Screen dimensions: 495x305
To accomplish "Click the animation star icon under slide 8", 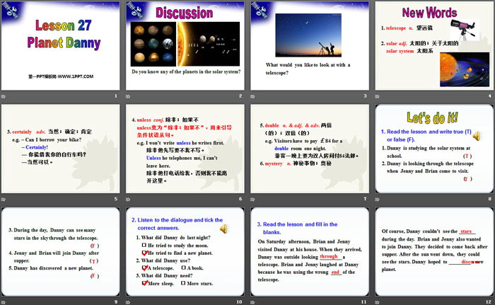I will pos(377,199).
